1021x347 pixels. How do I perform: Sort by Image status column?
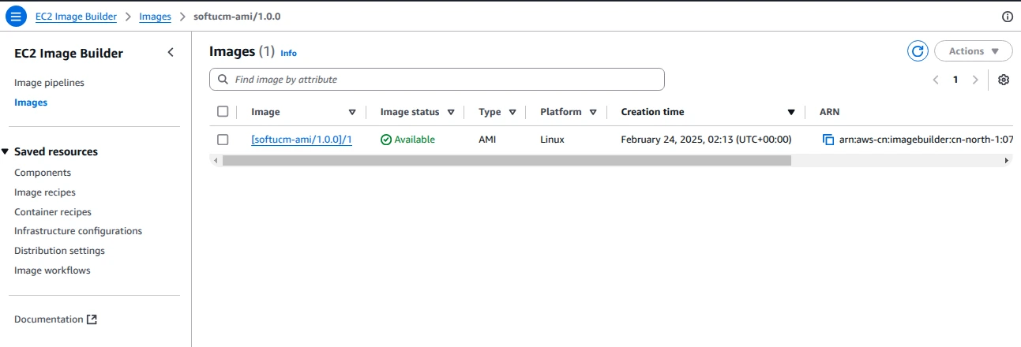pos(451,112)
